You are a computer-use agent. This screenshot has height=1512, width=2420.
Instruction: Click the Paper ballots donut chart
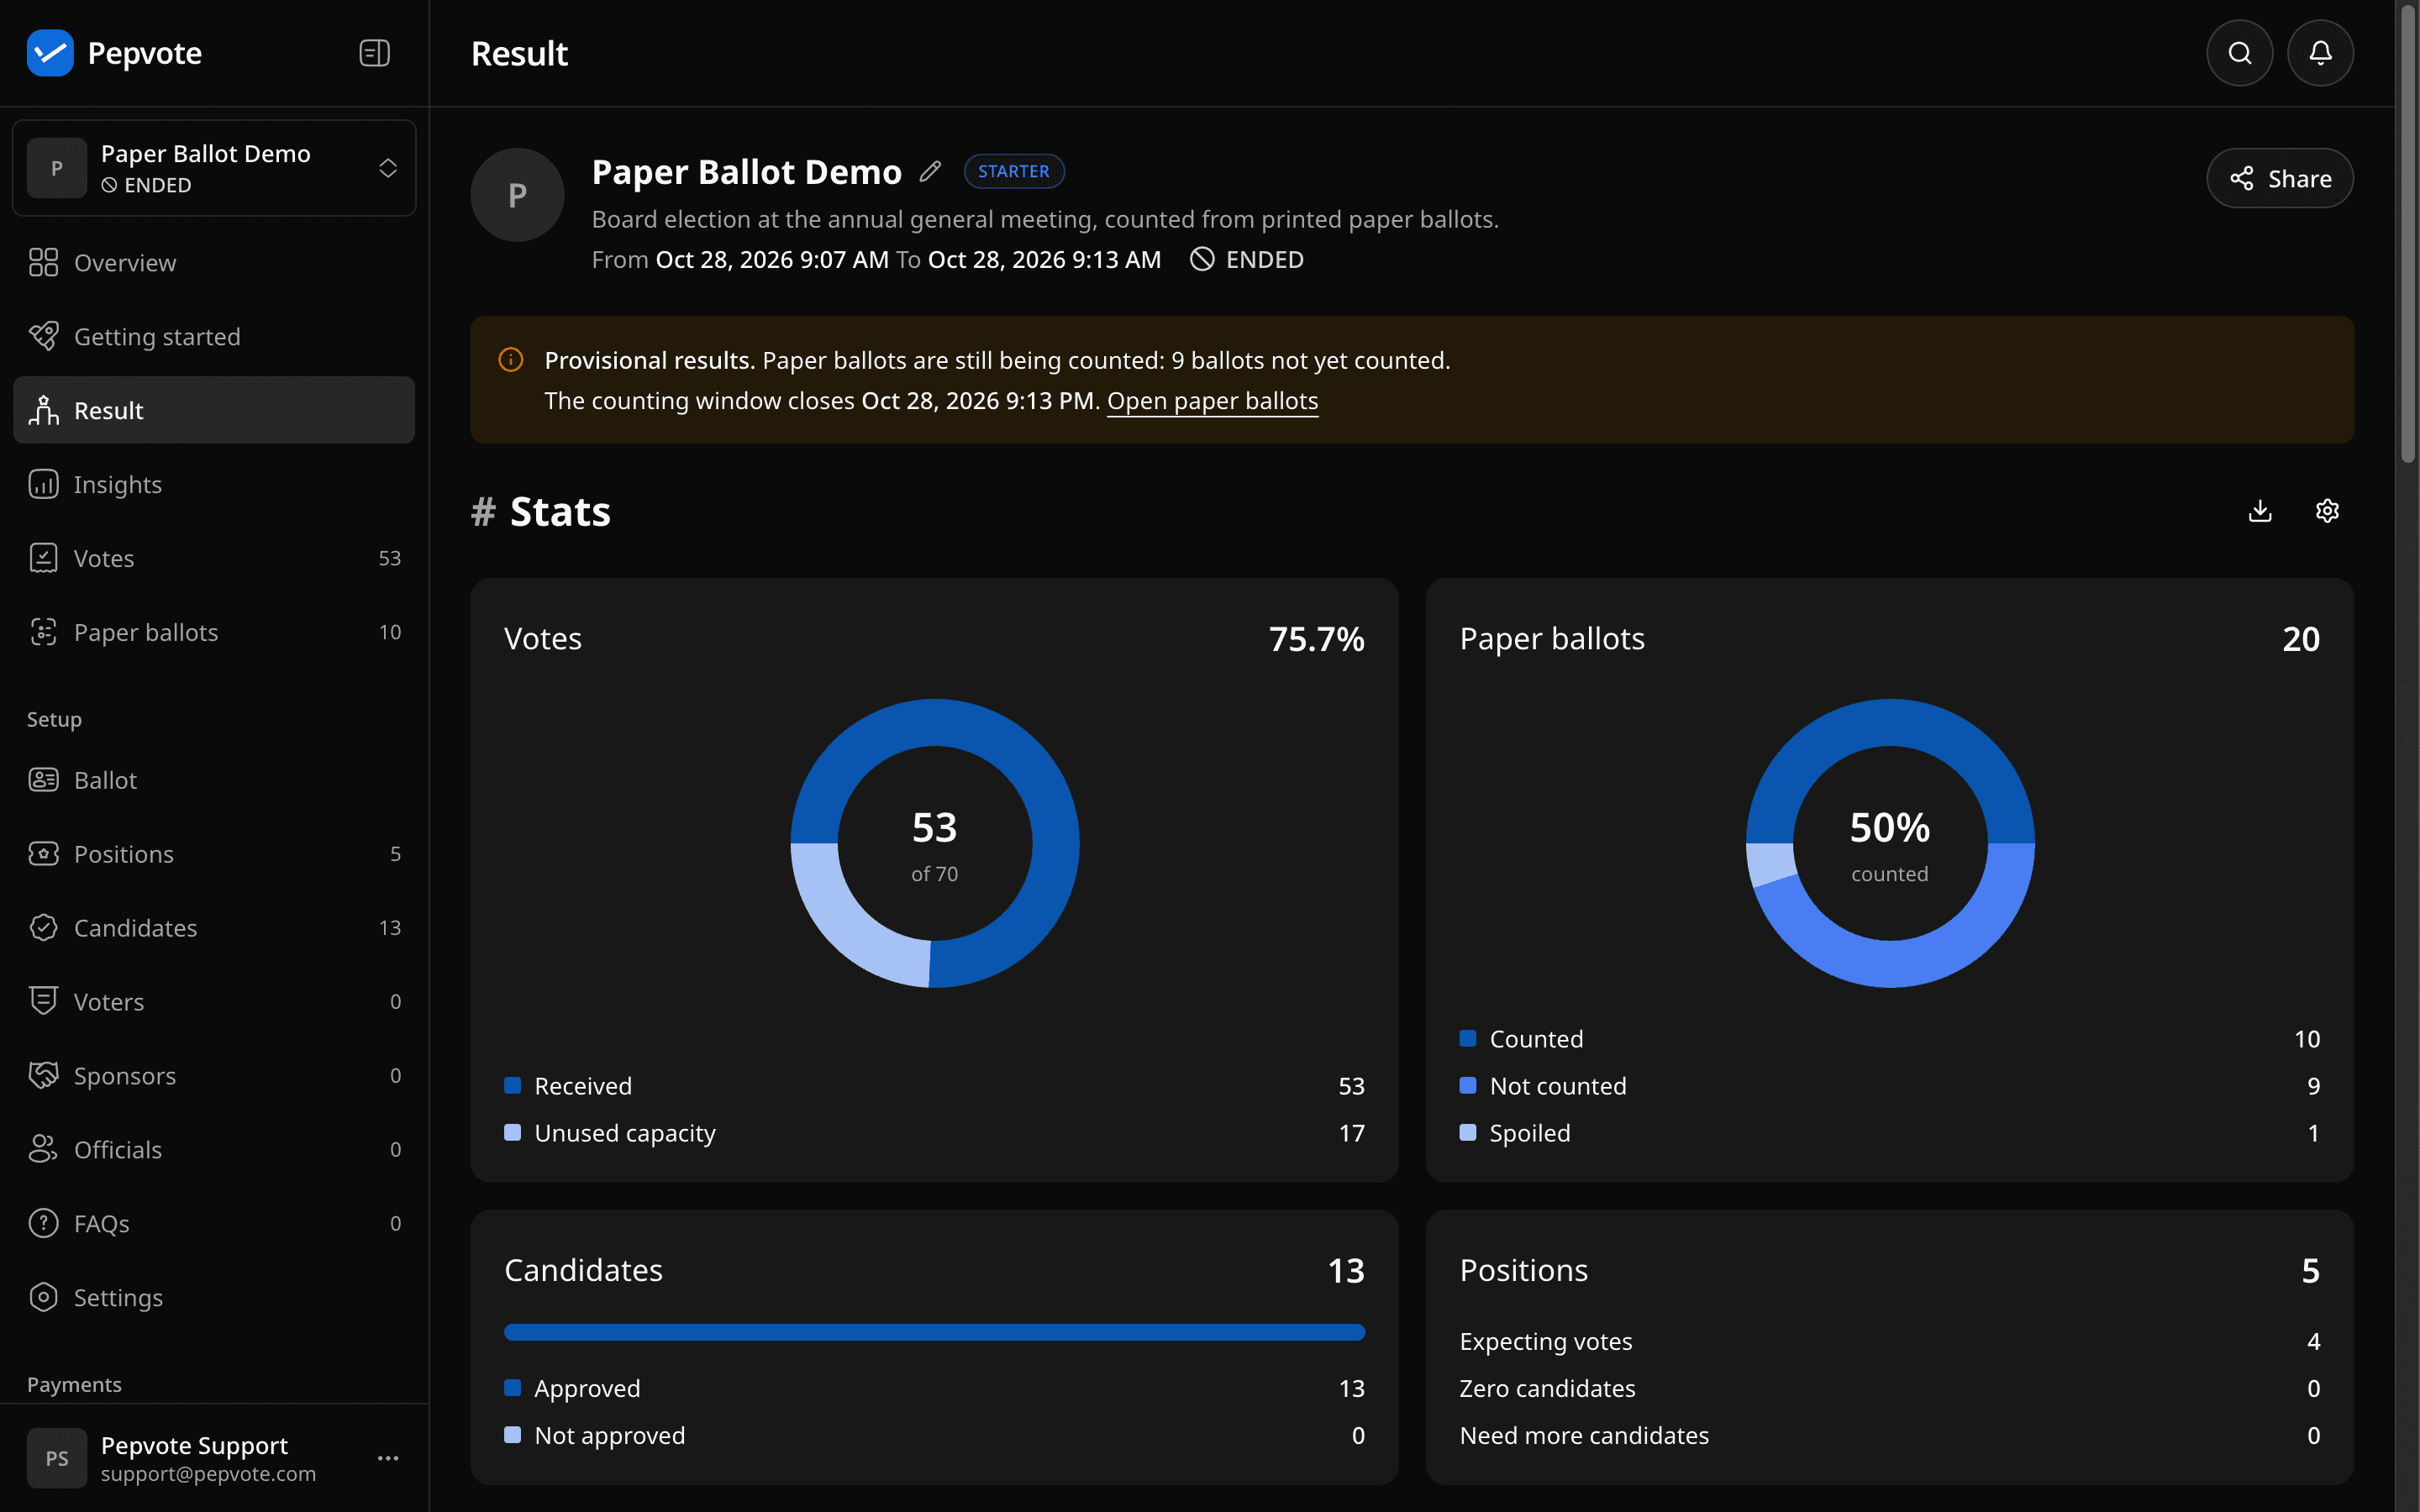coord(1889,843)
